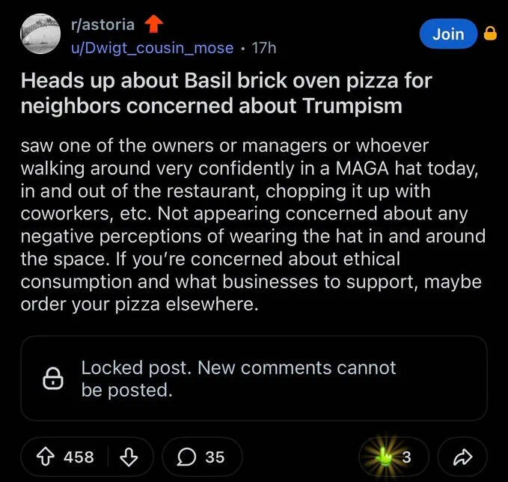Click the orange lock icon beside Join
The height and width of the screenshot is (482, 508).
(490, 34)
